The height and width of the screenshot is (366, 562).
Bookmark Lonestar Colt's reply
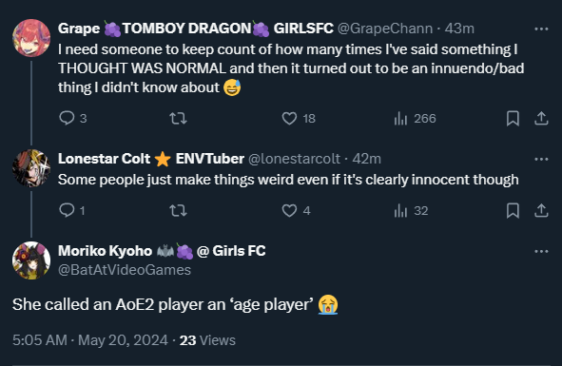[x=513, y=210]
